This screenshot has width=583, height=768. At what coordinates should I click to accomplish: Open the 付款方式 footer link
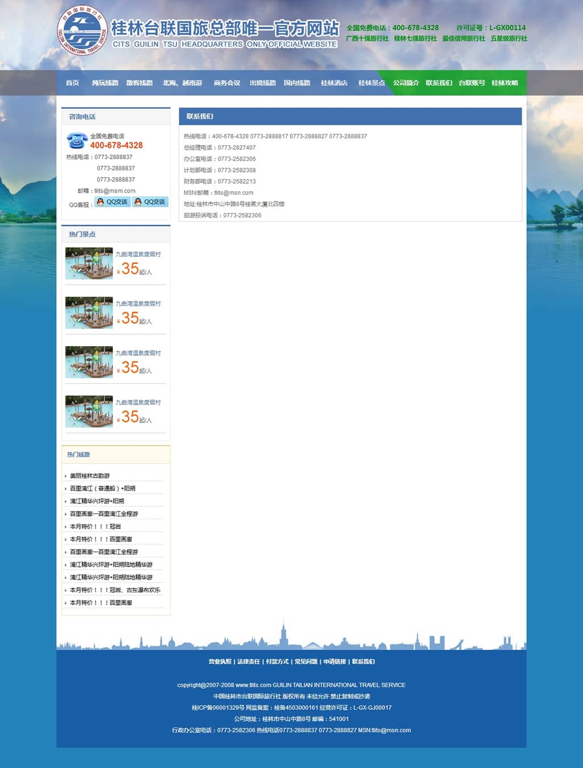(277, 662)
